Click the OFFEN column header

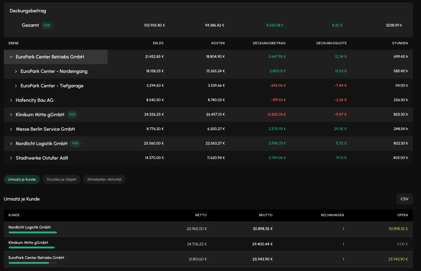pos(403,215)
